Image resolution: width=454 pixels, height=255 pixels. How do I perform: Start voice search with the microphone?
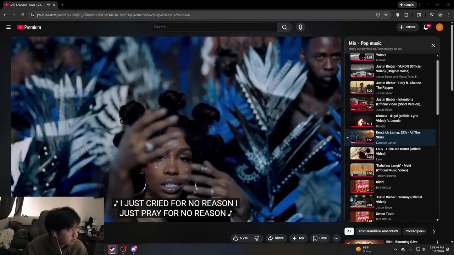point(300,27)
